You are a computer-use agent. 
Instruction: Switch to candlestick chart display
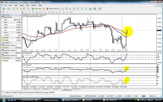coord(67,9)
